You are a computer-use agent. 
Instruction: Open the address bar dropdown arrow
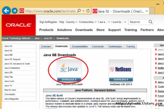click(83, 11)
